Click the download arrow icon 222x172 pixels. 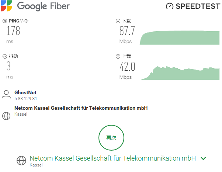click(118, 21)
